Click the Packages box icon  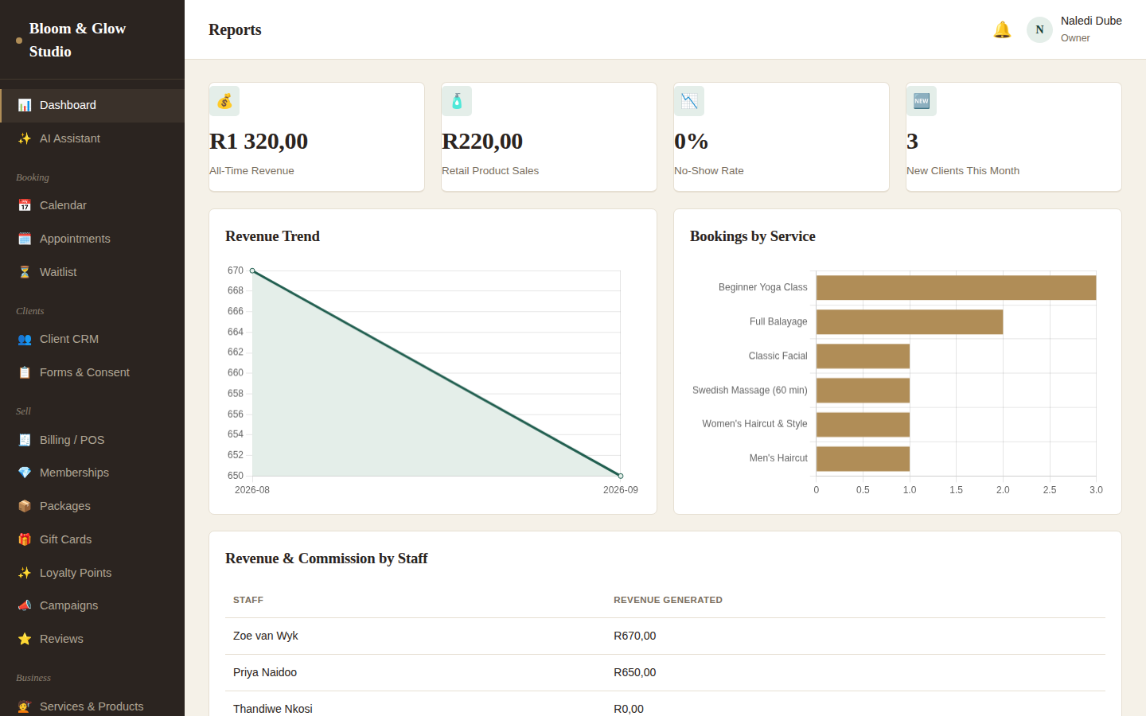point(25,506)
